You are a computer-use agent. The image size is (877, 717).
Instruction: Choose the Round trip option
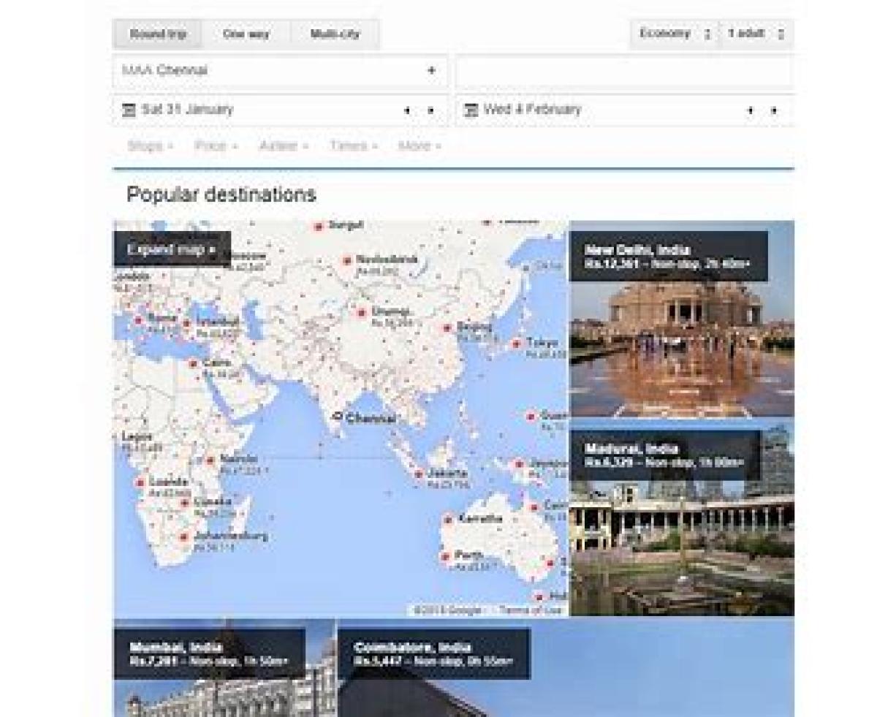[158, 34]
